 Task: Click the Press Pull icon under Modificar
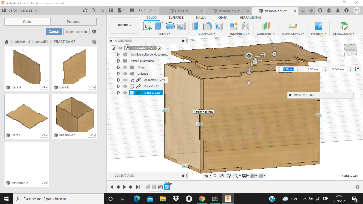point(196,26)
